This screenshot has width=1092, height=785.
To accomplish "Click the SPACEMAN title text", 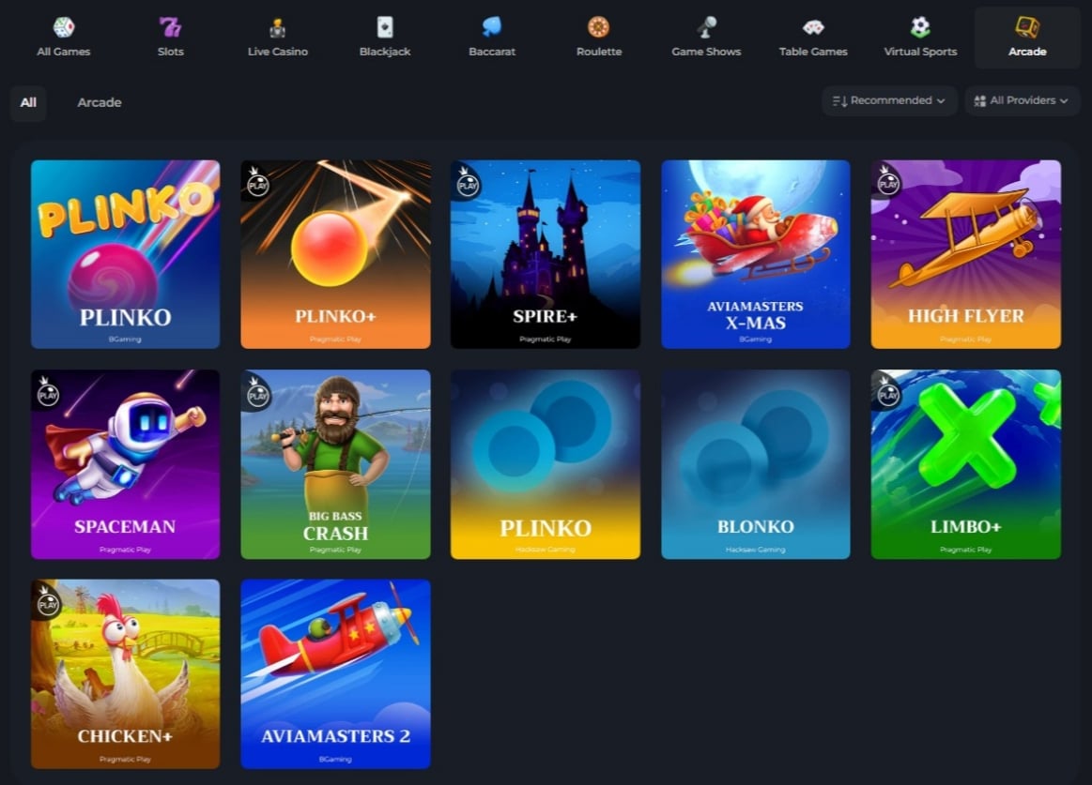I will click(125, 527).
